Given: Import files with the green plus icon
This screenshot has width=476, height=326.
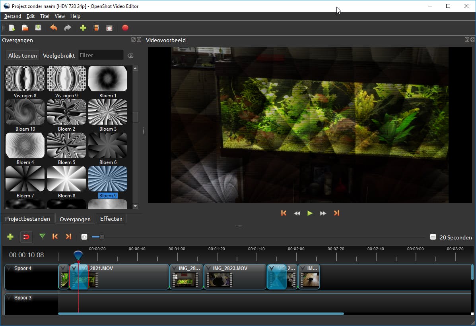Looking at the screenshot, I should [83, 28].
